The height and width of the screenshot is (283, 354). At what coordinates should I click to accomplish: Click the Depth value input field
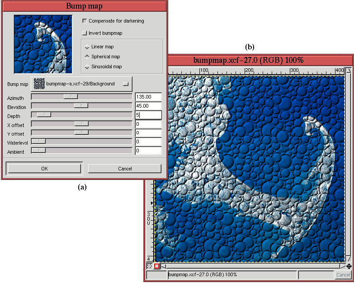(x=148, y=115)
